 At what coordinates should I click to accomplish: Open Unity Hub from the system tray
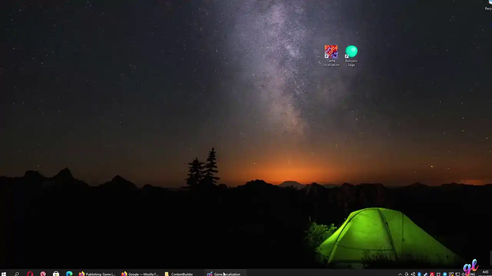coord(413,274)
